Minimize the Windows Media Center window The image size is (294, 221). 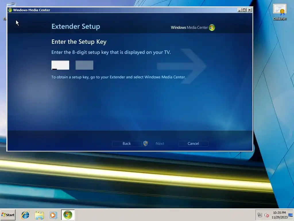point(239,10)
